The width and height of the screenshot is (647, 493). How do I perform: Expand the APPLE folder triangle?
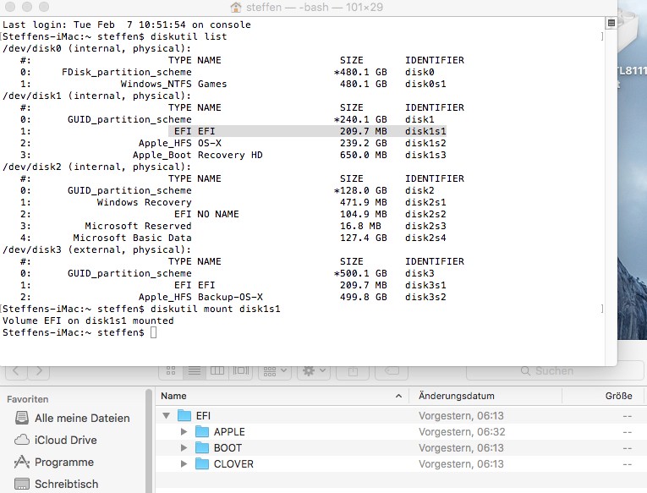(184, 432)
